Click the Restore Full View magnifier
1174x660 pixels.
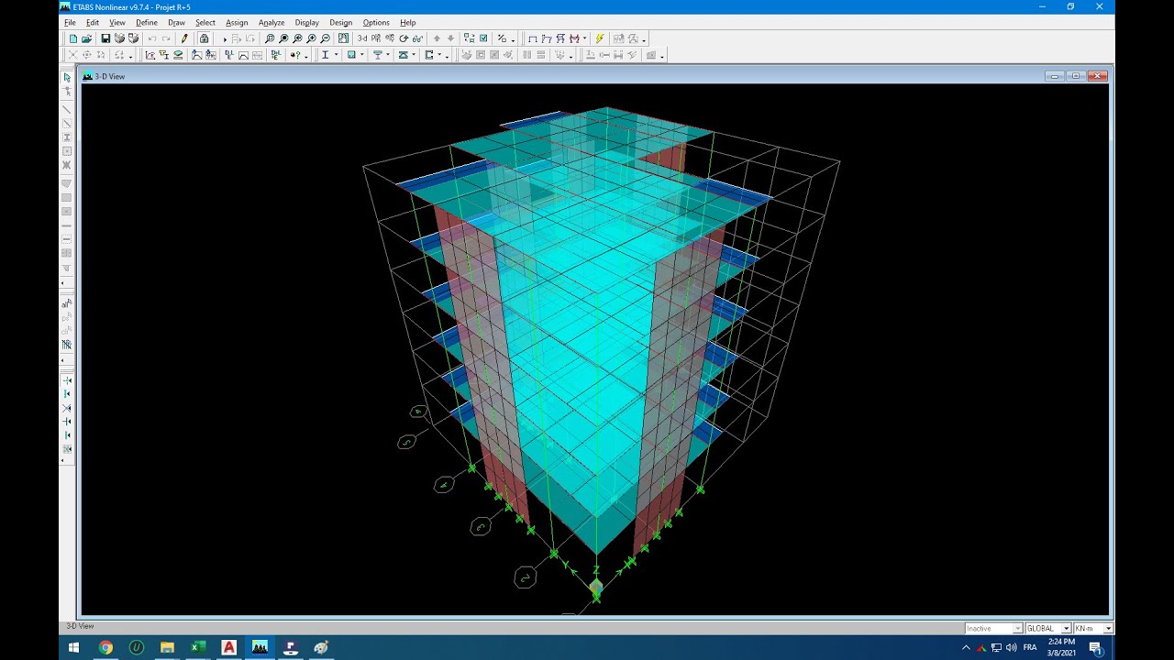(283, 38)
